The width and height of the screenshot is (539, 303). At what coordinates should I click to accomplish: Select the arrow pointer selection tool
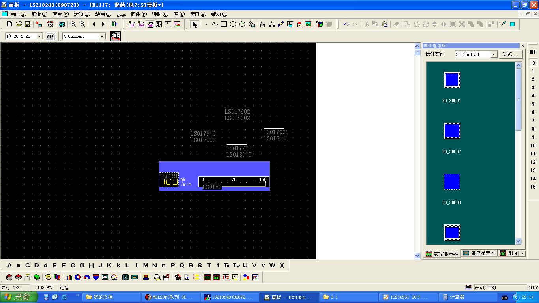pyautogui.click(x=194, y=24)
